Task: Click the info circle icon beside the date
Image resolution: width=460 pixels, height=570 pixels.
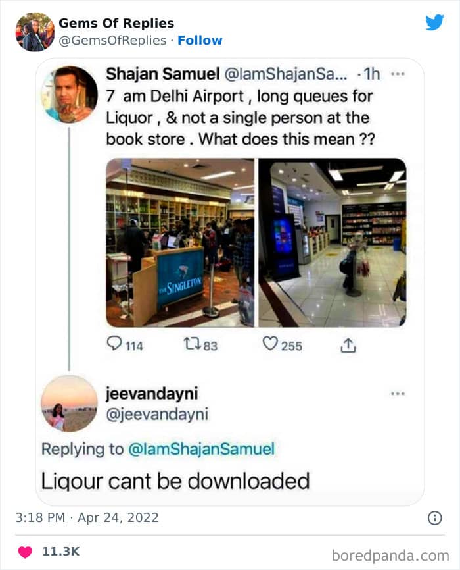Action: (434, 517)
